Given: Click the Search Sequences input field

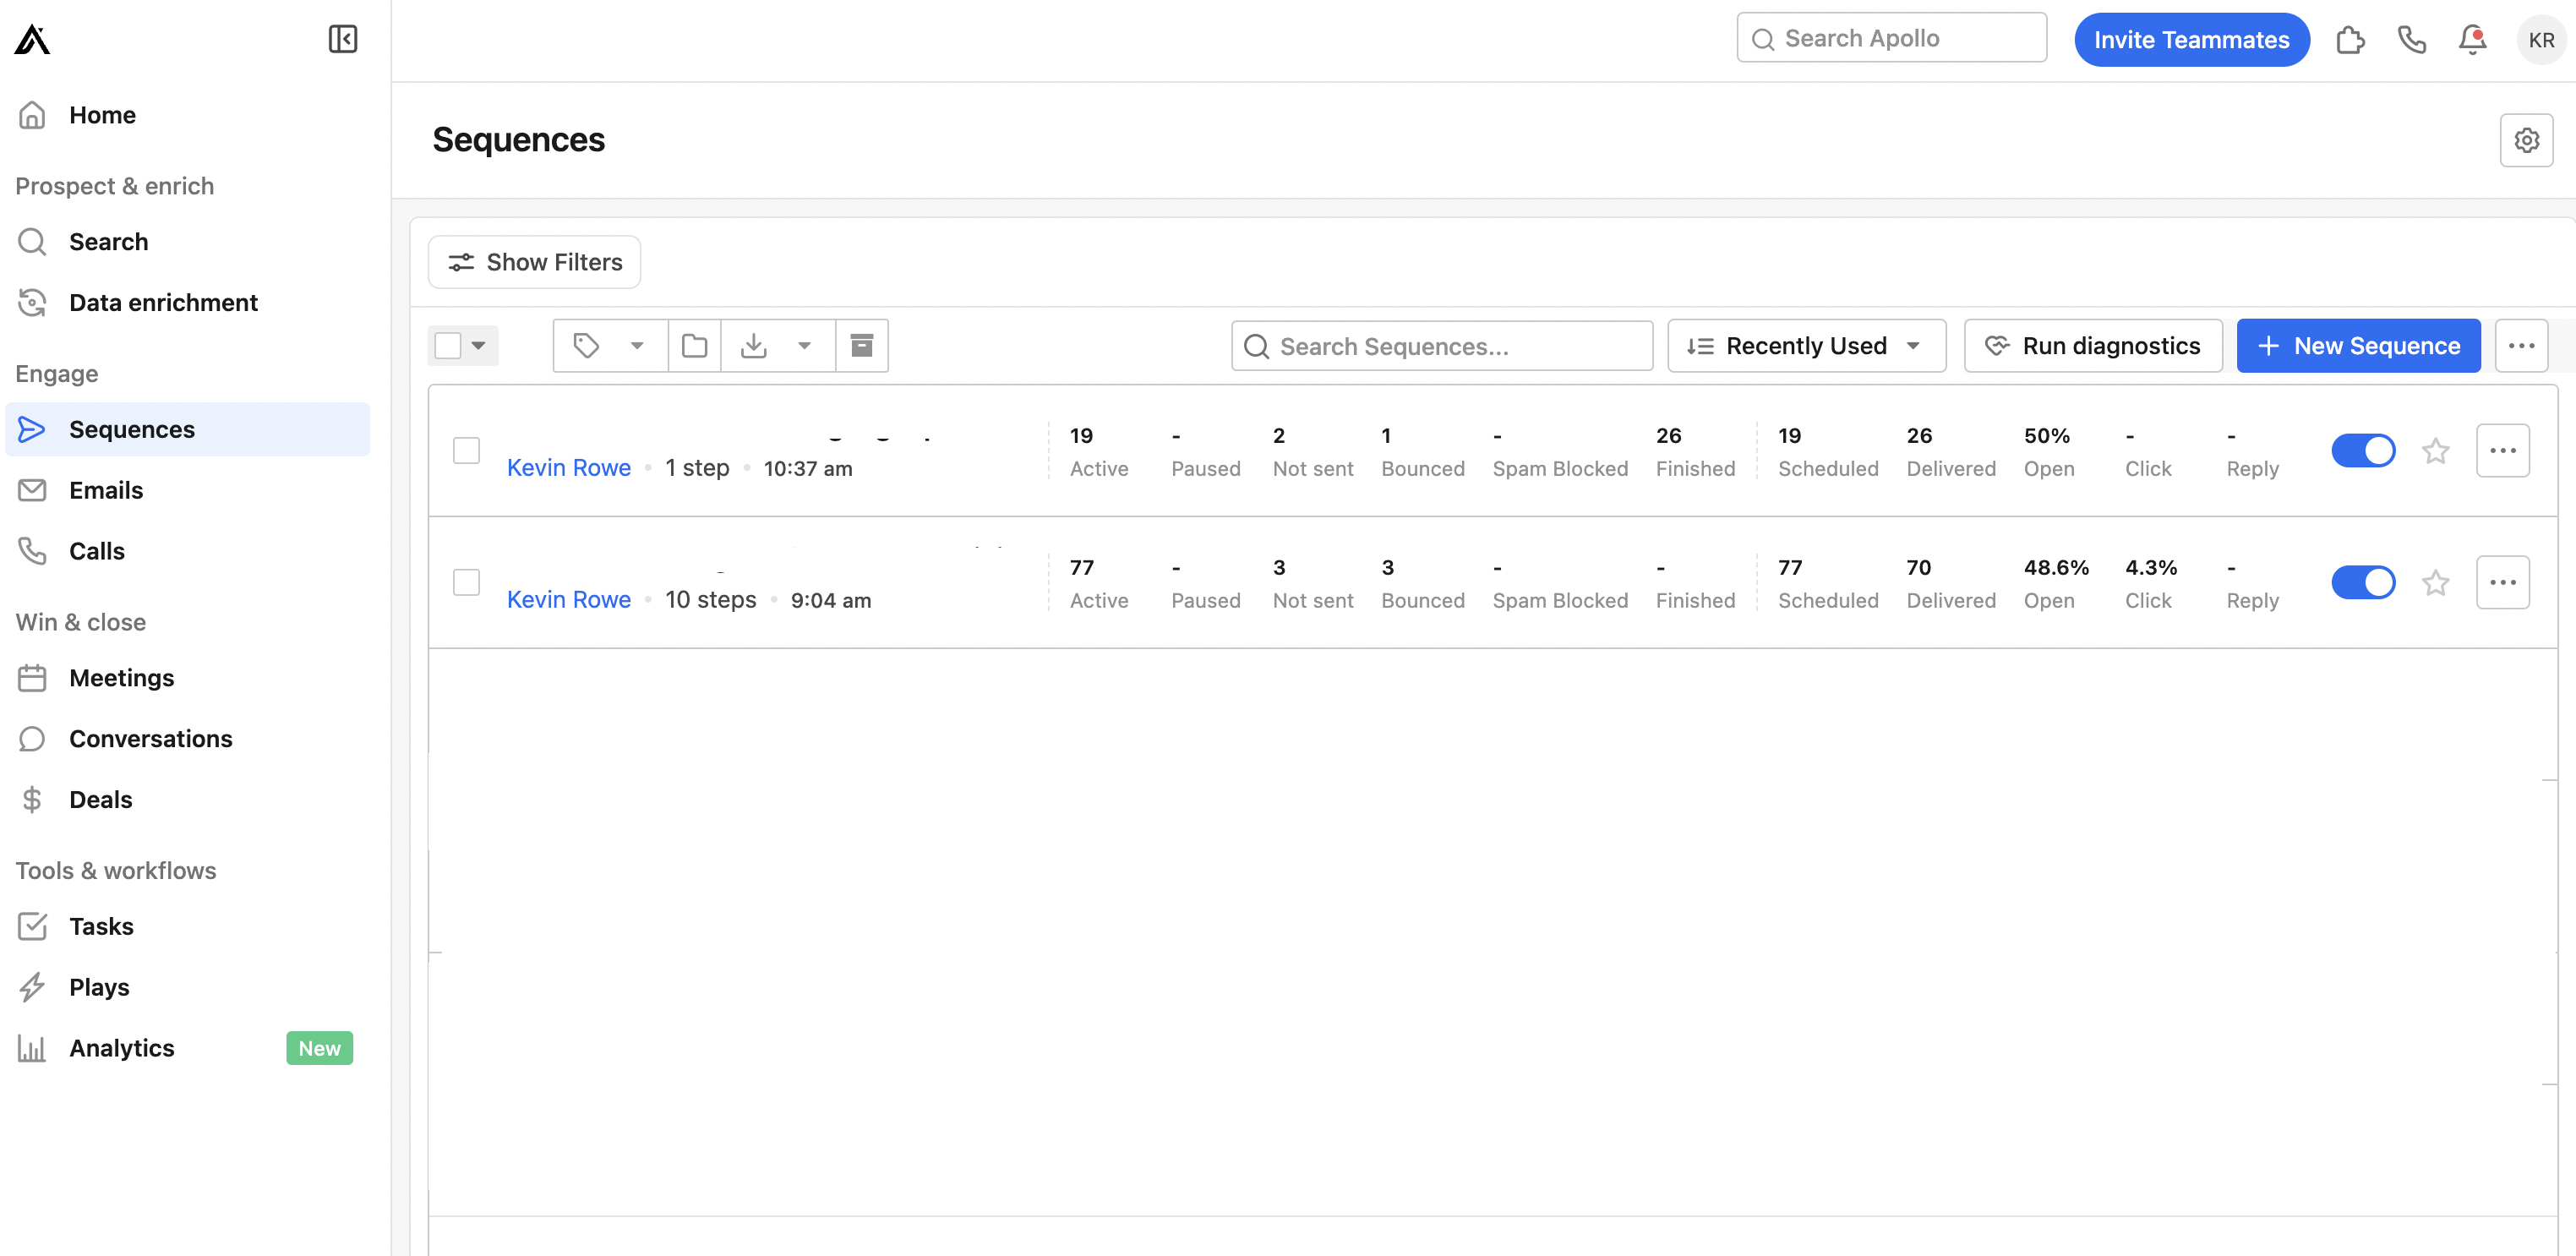Looking at the screenshot, I should pyautogui.click(x=1443, y=347).
